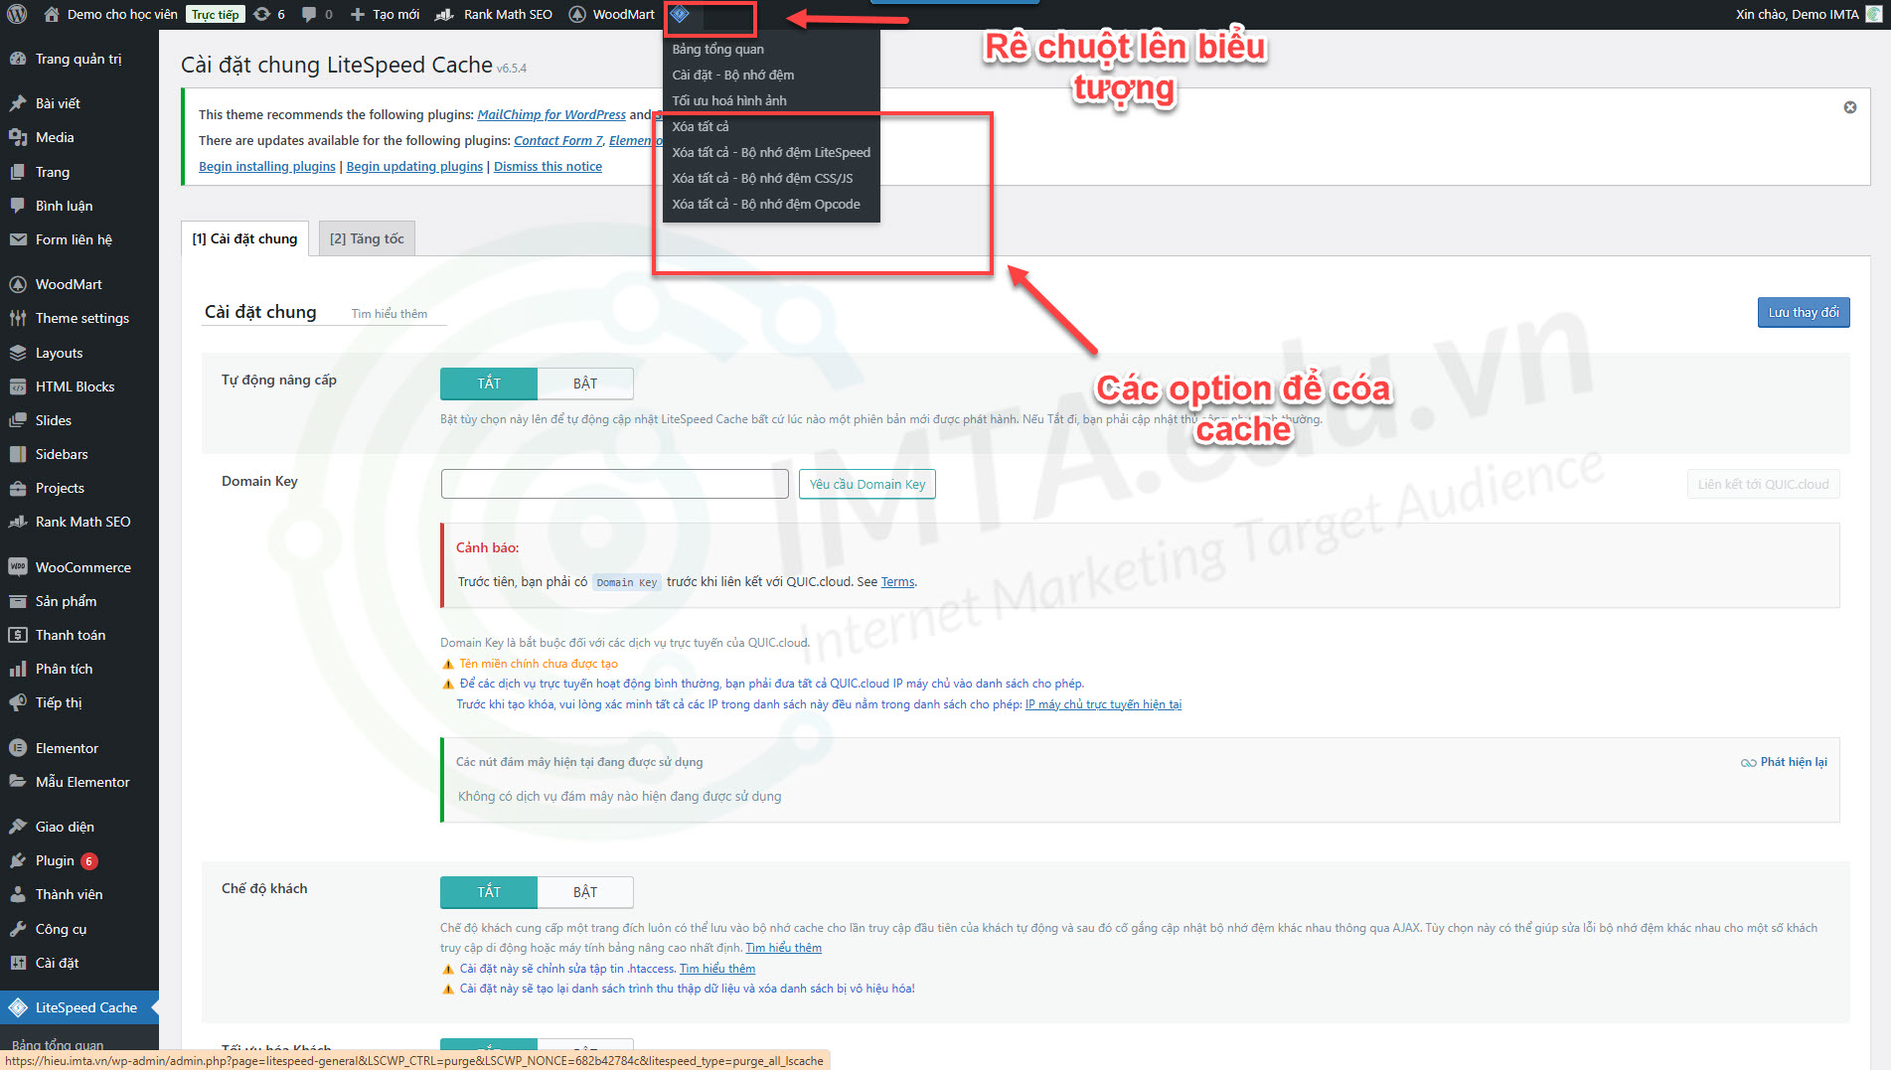Screen dimensions: 1891x1070
Task: Click the Phân tích bar chart icon
Action: point(18,669)
